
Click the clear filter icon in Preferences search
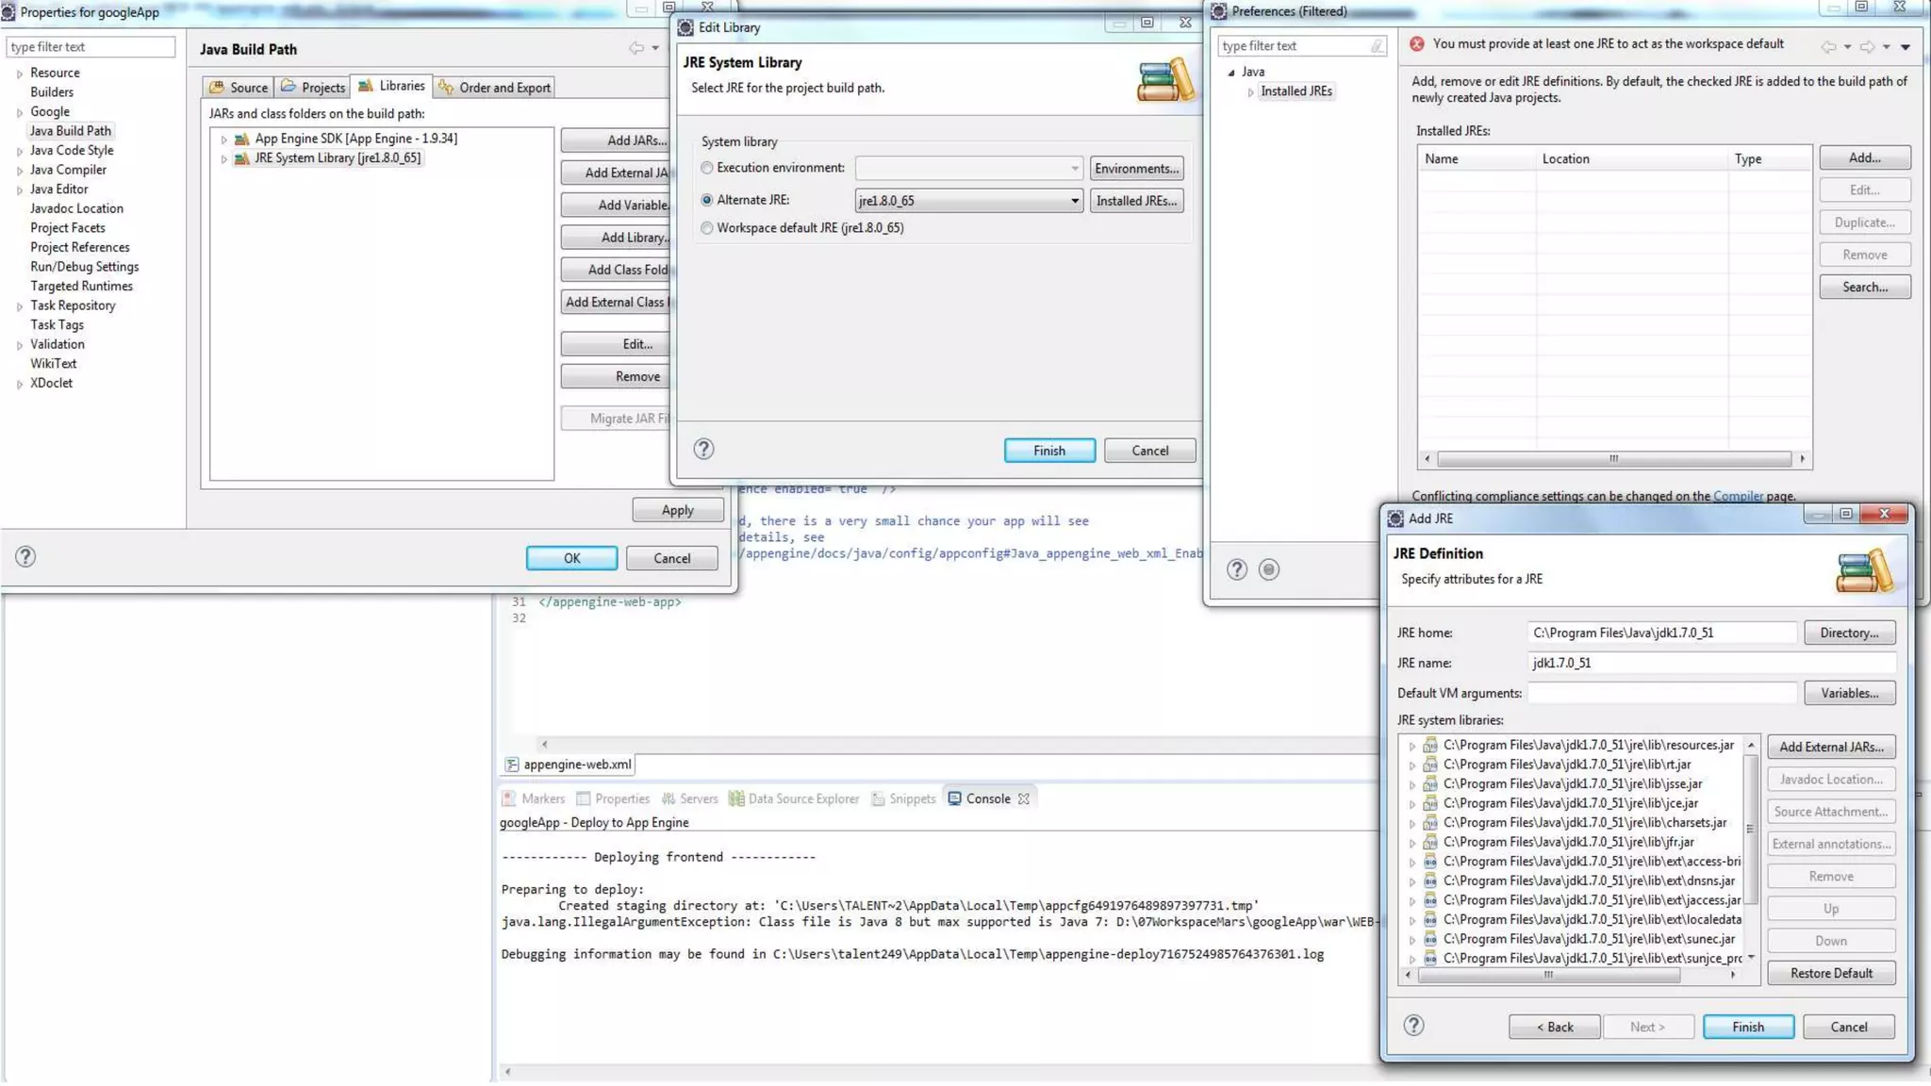pyautogui.click(x=1377, y=46)
